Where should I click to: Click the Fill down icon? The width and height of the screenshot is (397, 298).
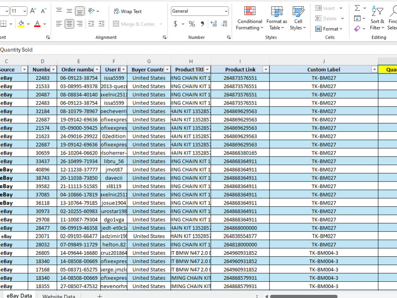pos(357,19)
